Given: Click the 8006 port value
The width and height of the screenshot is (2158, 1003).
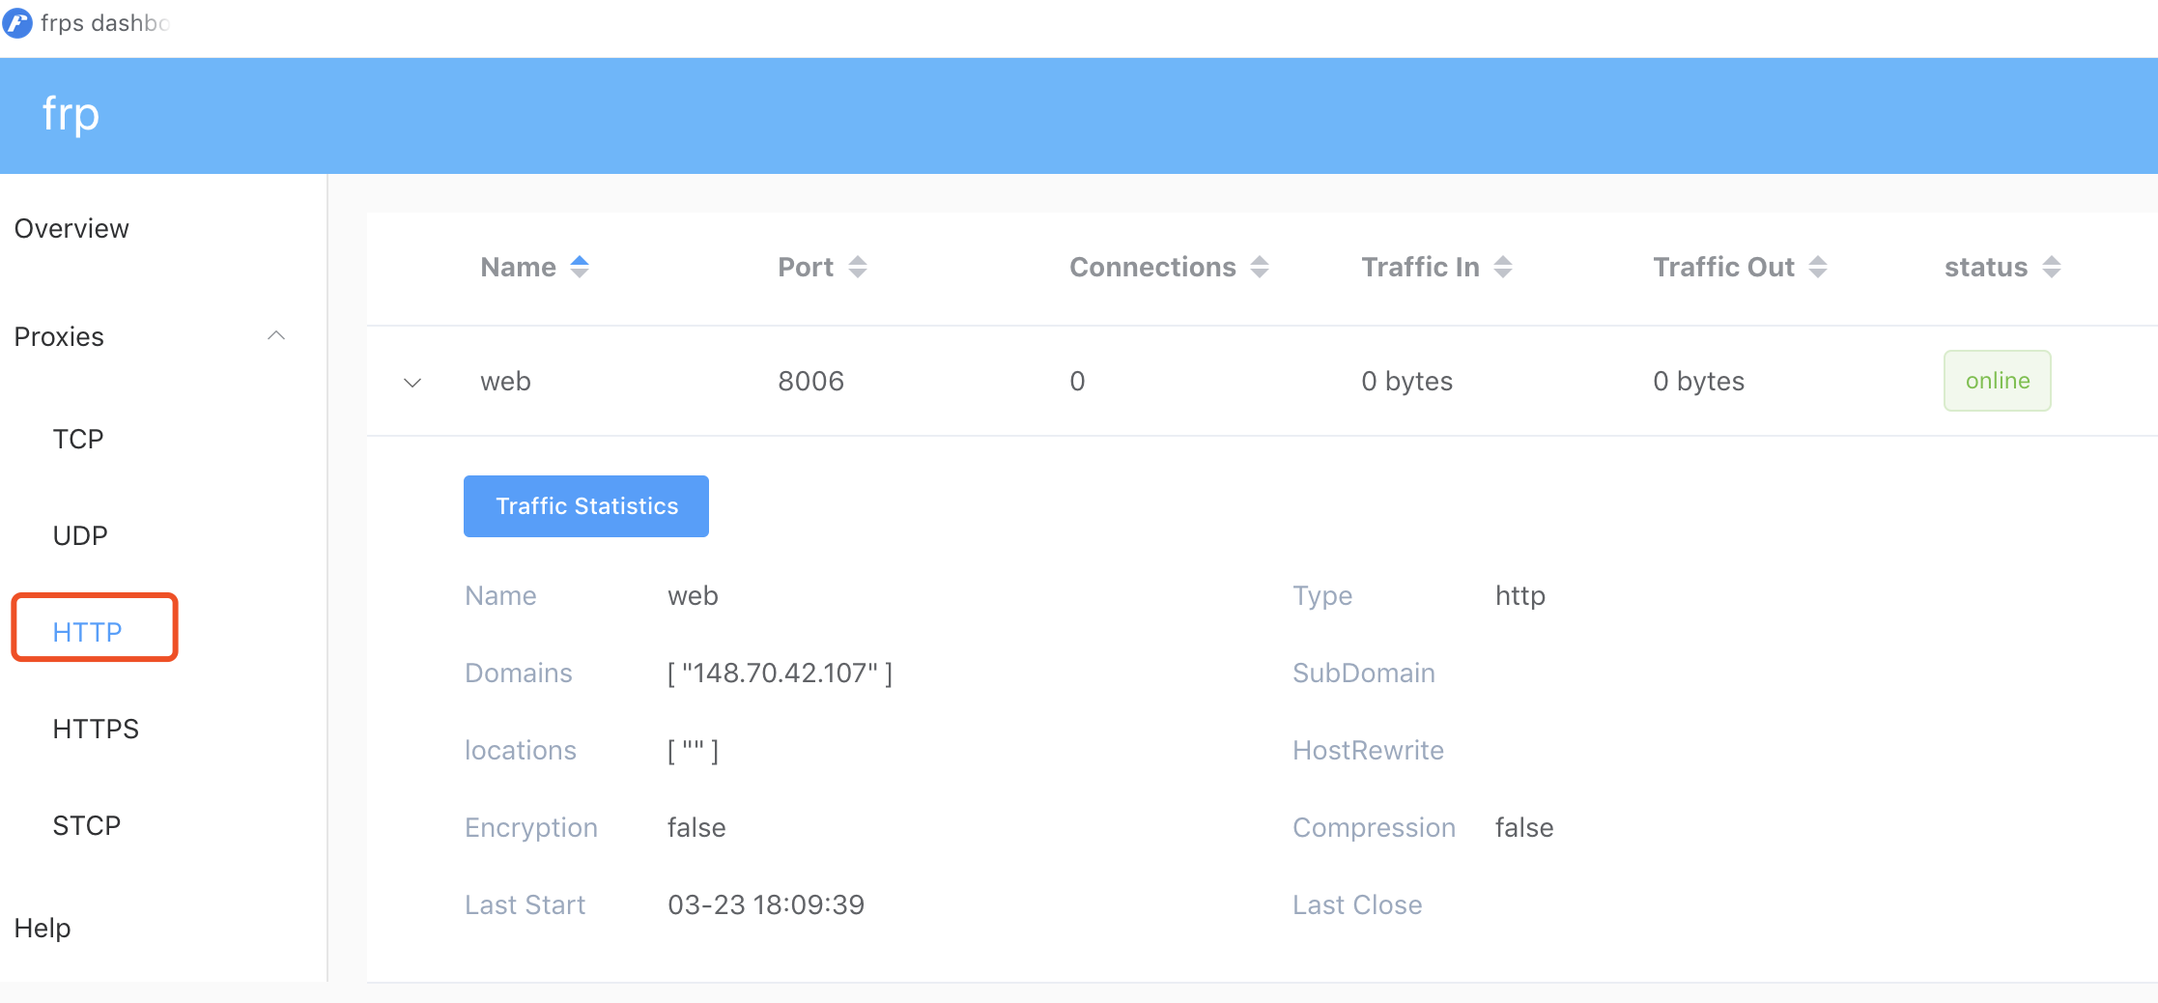Looking at the screenshot, I should [811, 381].
